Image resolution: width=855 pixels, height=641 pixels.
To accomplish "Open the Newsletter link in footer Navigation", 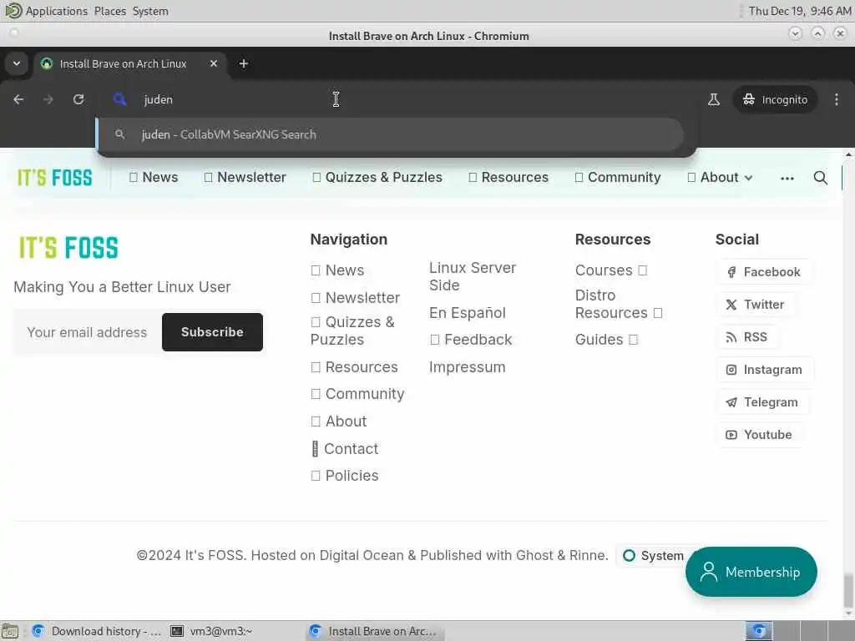I will tap(356, 298).
